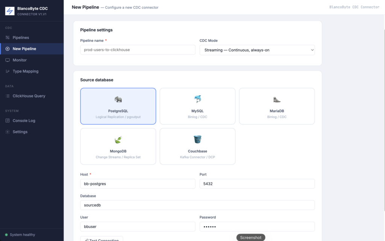Click the "System healthy" status text

tap(22, 235)
